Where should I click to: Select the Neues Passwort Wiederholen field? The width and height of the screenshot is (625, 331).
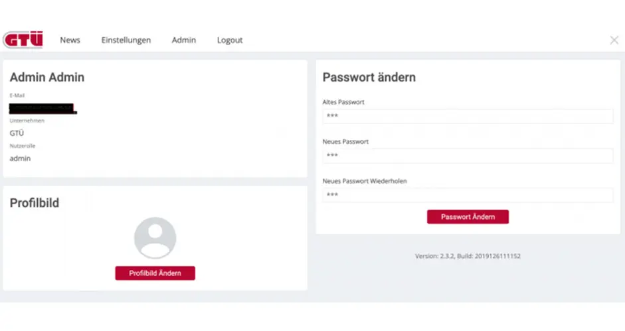(468, 195)
